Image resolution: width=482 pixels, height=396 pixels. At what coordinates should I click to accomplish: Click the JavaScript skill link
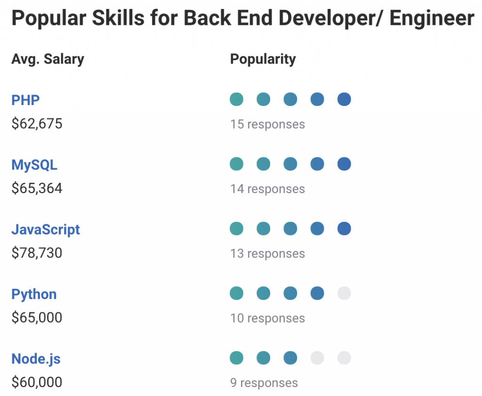click(x=46, y=229)
